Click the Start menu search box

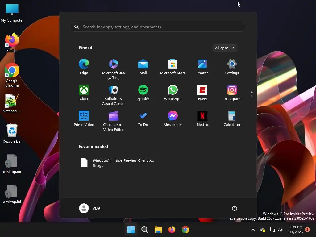point(158,27)
